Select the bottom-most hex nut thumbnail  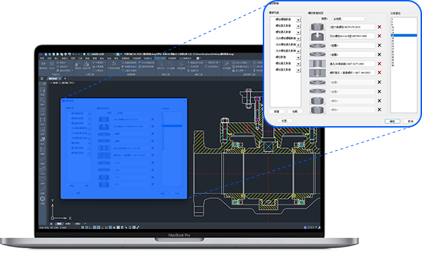click(317, 110)
